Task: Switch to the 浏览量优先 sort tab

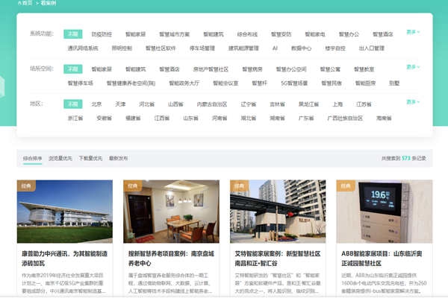Action: tap(60, 159)
